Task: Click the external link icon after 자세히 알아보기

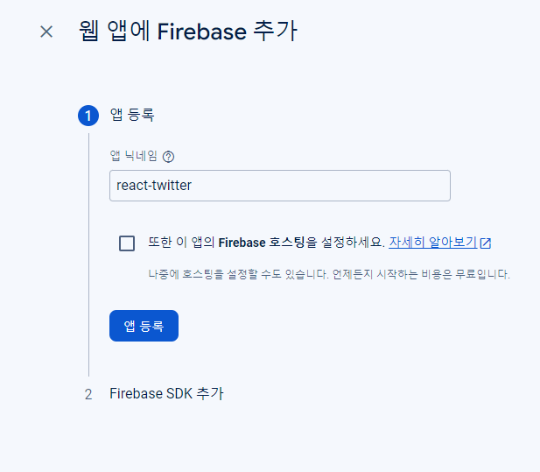Action: [486, 243]
